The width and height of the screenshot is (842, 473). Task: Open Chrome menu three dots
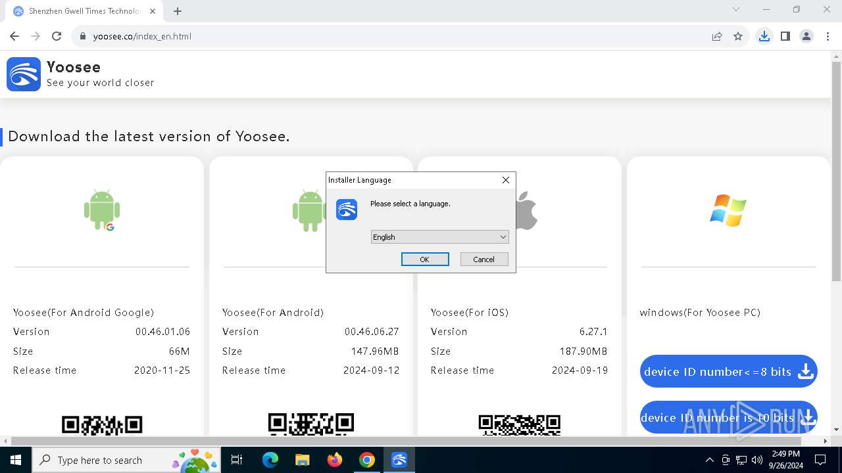coord(827,36)
